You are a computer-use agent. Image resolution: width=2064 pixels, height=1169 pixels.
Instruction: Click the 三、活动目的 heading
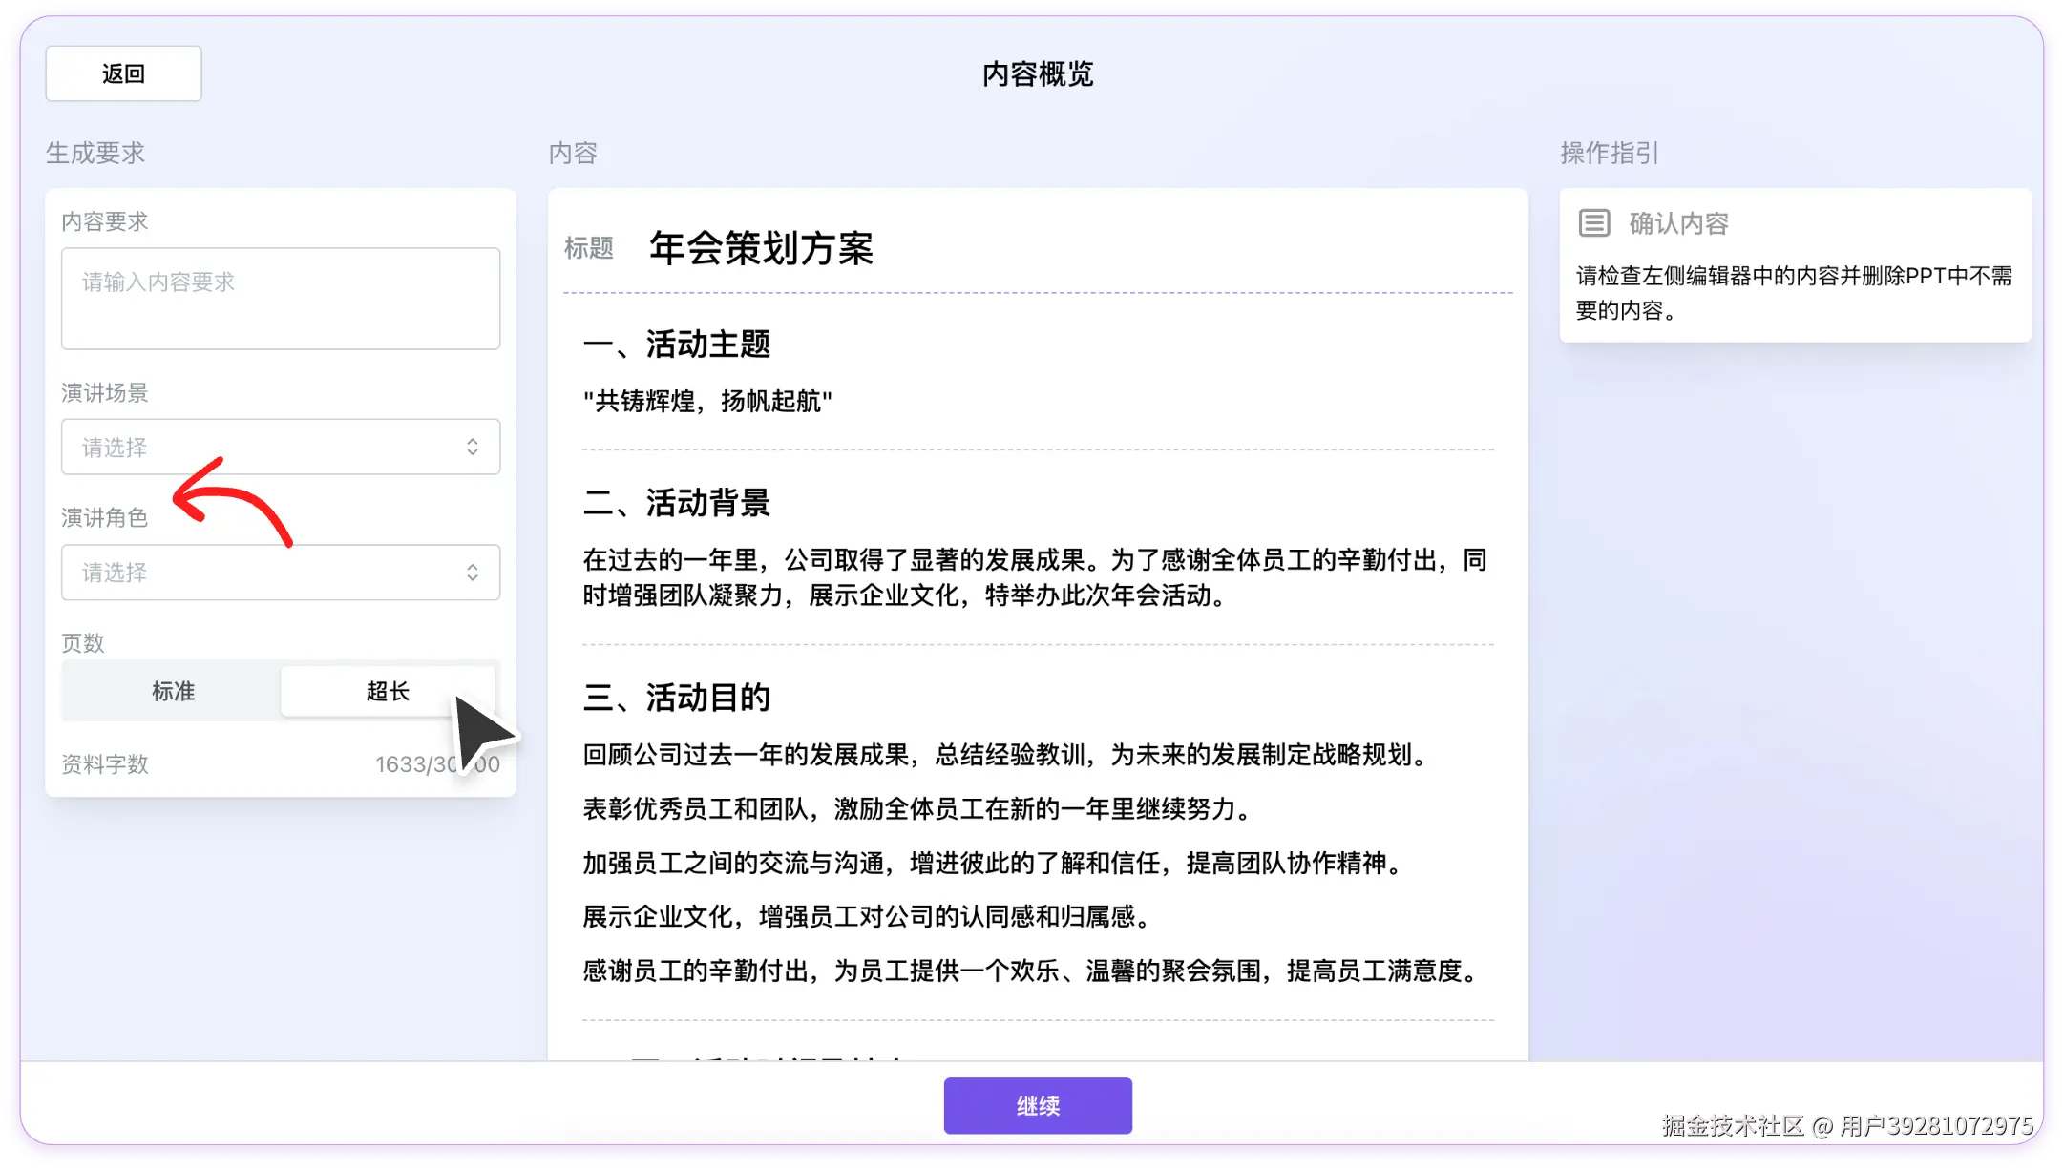676,698
